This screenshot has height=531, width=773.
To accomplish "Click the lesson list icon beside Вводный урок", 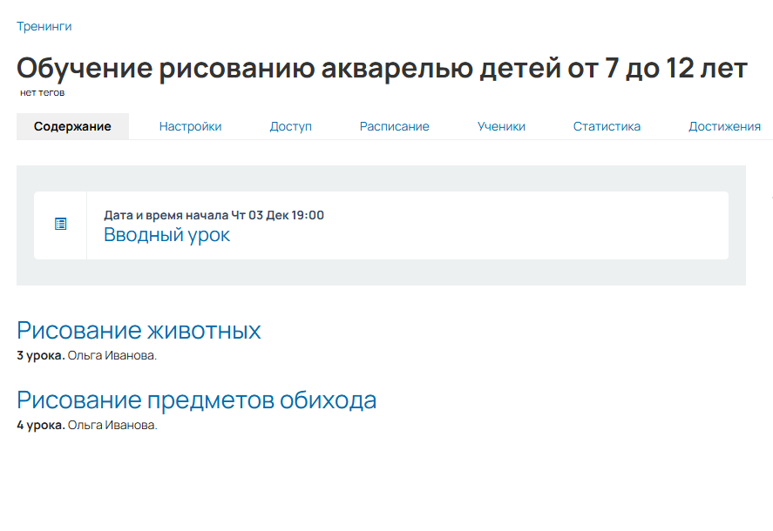I will pyautogui.click(x=60, y=225).
